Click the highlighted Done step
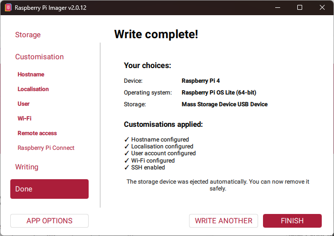Viewport: 334px width, 236px height. point(49,189)
